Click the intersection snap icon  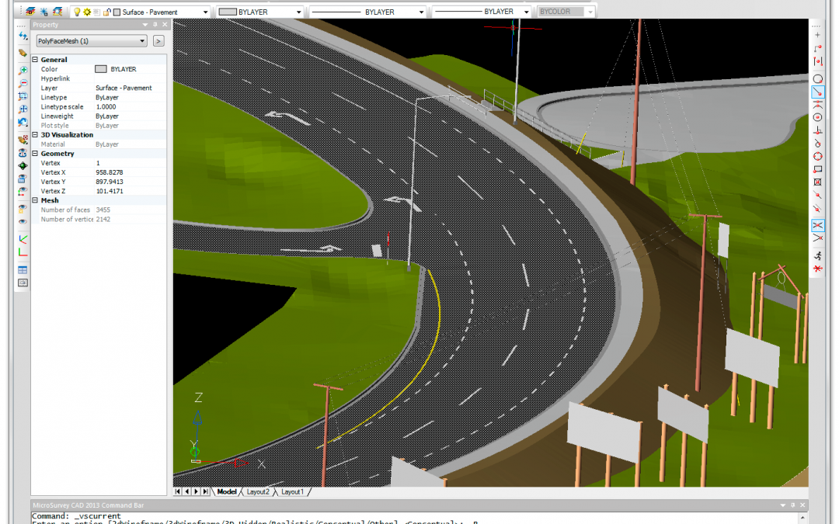point(817,225)
